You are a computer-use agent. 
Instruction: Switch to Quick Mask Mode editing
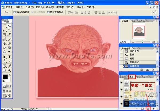coord(9,86)
